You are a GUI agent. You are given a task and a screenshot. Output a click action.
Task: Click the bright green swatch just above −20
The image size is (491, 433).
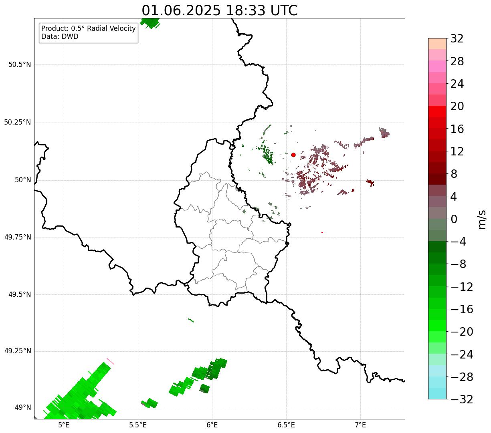click(x=437, y=326)
